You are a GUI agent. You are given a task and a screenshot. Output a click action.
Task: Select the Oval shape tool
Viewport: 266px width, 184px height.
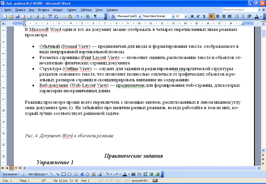click(x=70, y=174)
